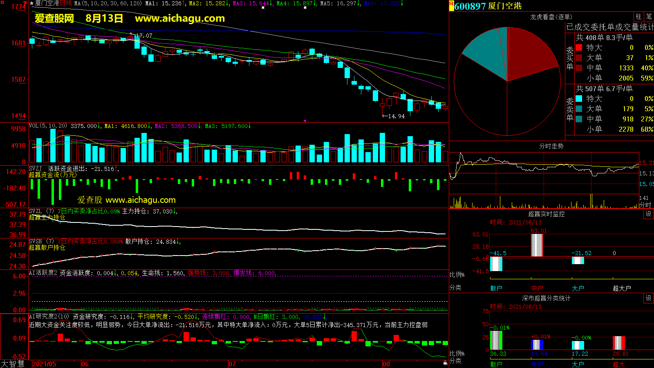Click the 大智慧 label in bottom-left corner

tap(13, 364)
